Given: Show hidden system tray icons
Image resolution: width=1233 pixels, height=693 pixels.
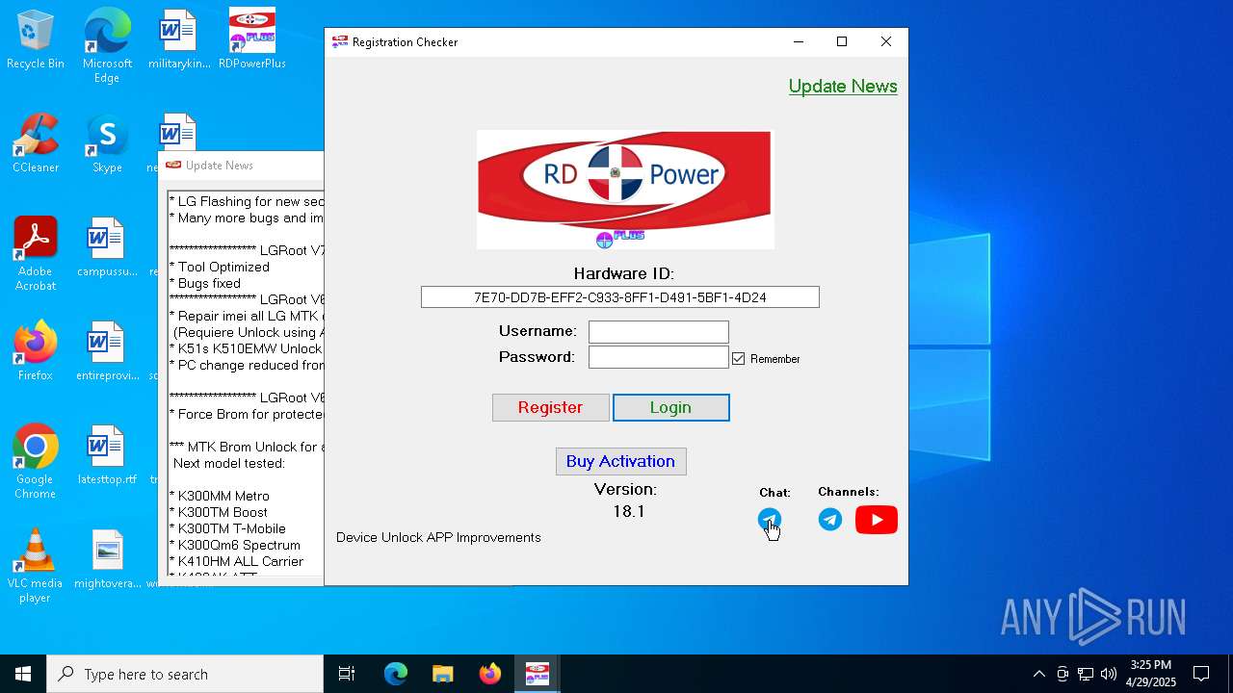Looking at the screenshot, I should pyautogui.click(x=1038, y=674).
